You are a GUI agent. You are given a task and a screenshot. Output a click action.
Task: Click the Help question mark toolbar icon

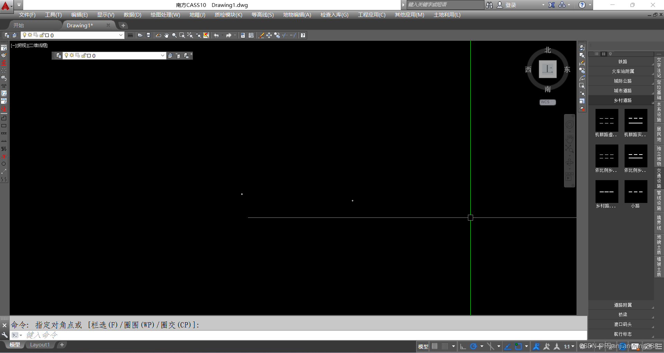click(x=303, y=35)
